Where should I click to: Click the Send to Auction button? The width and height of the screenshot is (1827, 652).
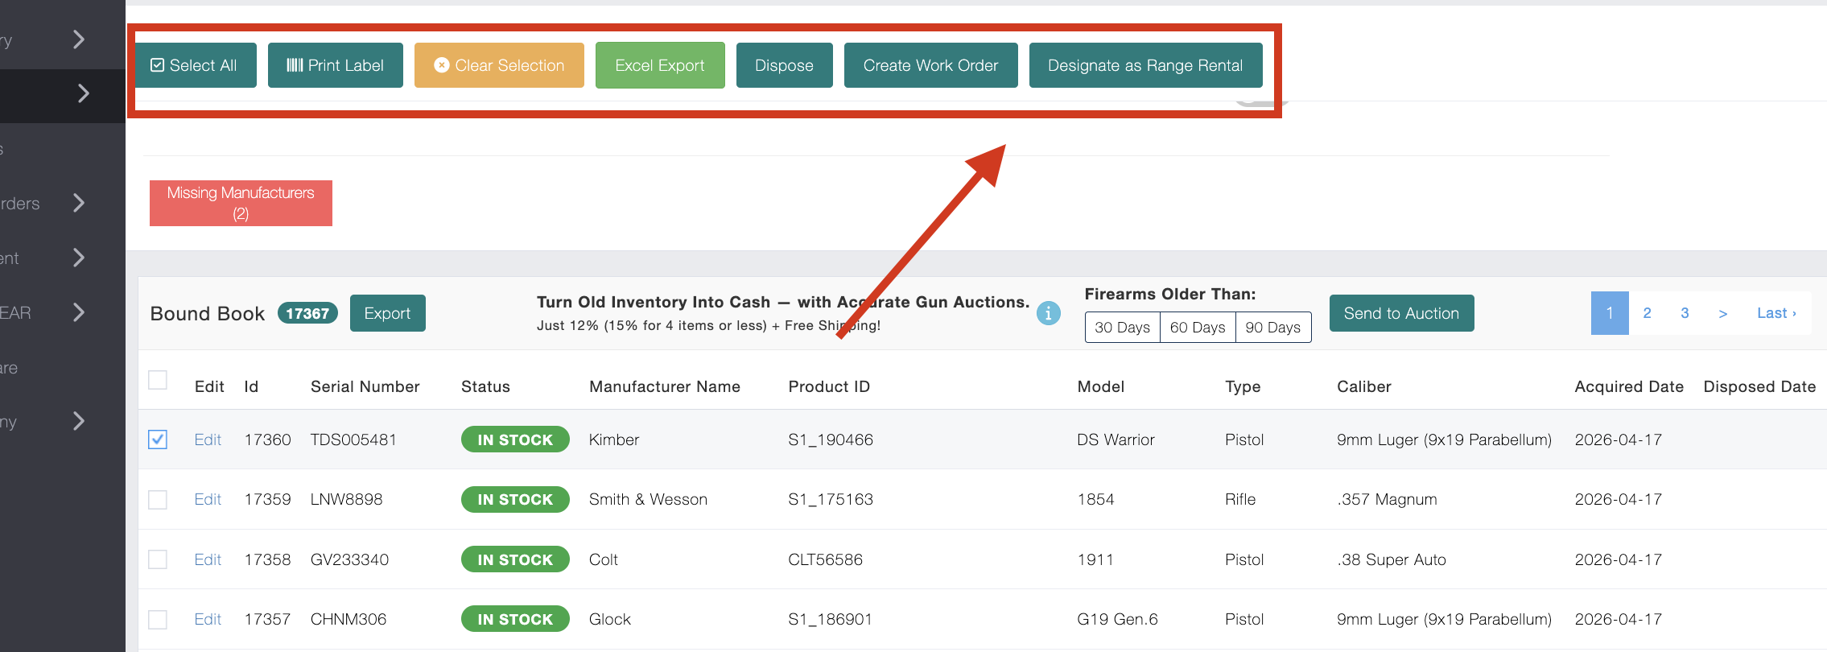[1402, 313]
